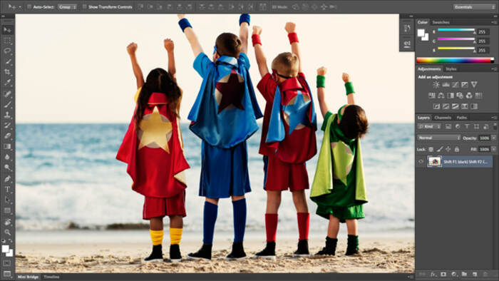
Task: Open the Fill slider arrow
Action: click(493, 149)
